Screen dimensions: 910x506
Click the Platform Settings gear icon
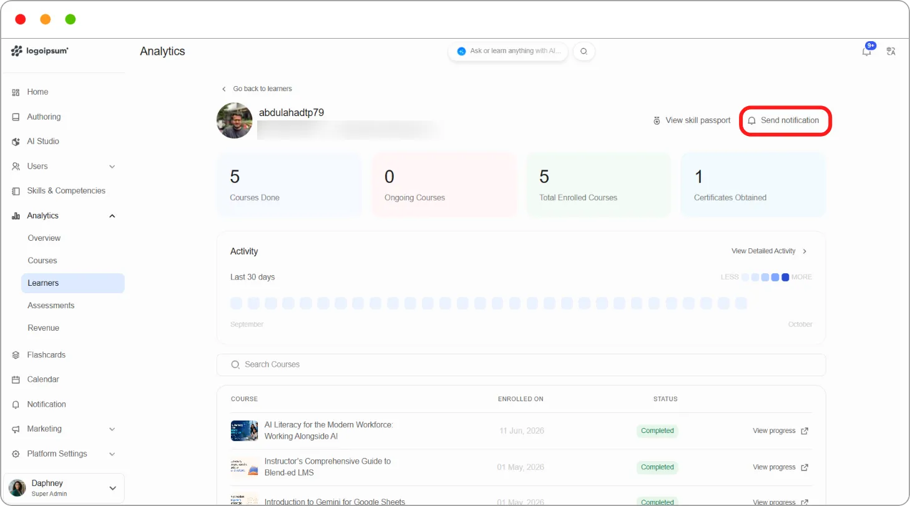(16, 454)
